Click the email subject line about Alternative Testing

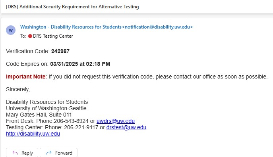(72, 7)
